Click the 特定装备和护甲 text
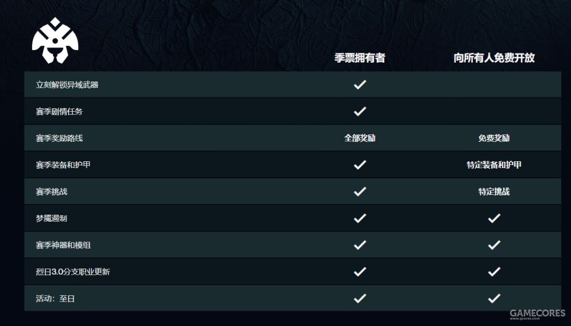Viewport: 571px width, 326px height. tap(494, 165)
